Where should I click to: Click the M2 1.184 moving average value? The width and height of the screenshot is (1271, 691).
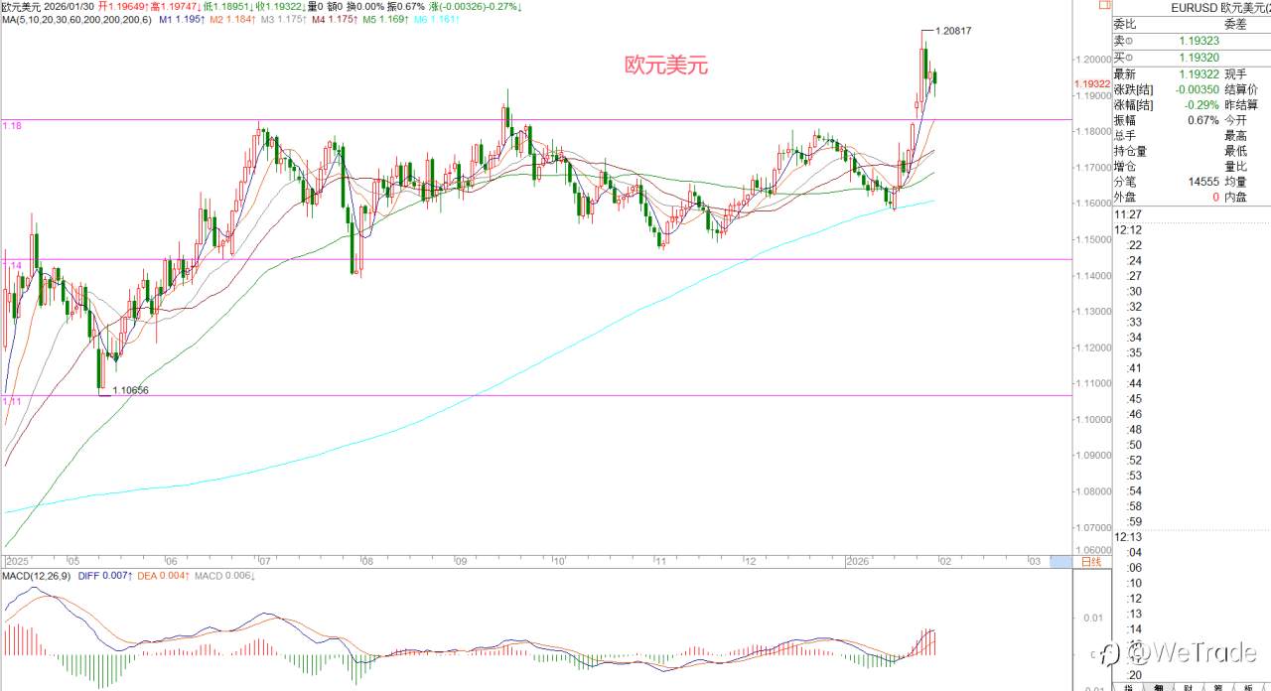click(x=231, y=19)
